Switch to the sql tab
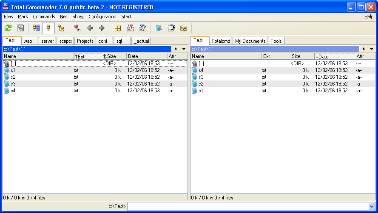The width and height of the screenshot is (378, 213). [x=122, y=41]
